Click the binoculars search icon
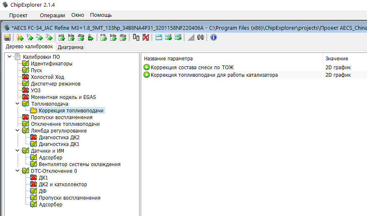The height and width of the screenshot is (216, 367). (x=200, y=37)
